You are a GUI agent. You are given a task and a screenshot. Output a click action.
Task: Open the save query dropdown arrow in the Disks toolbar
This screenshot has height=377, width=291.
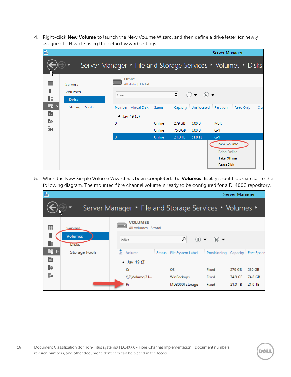(213, 95)
